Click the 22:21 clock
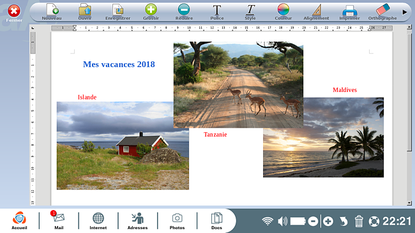The width and height of the screenshot is (415, 233). coord(397,221)
